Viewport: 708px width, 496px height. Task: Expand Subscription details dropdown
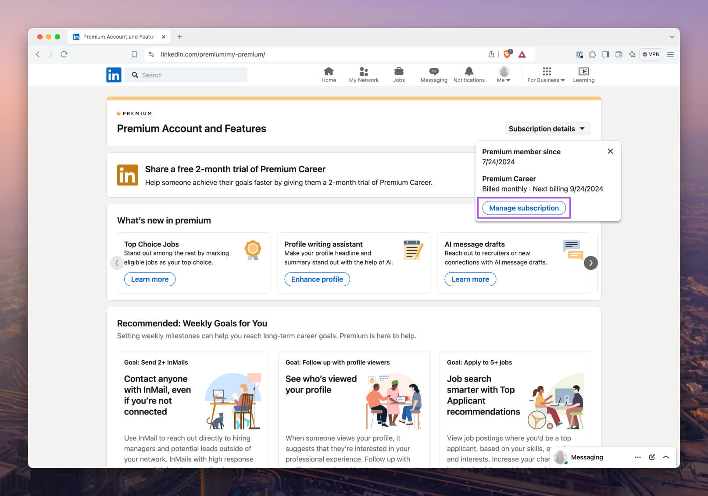(547, 128)
